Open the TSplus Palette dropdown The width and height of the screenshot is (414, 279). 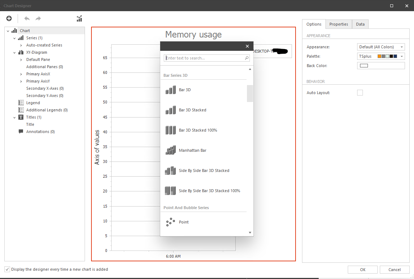[x=401, y=56]
